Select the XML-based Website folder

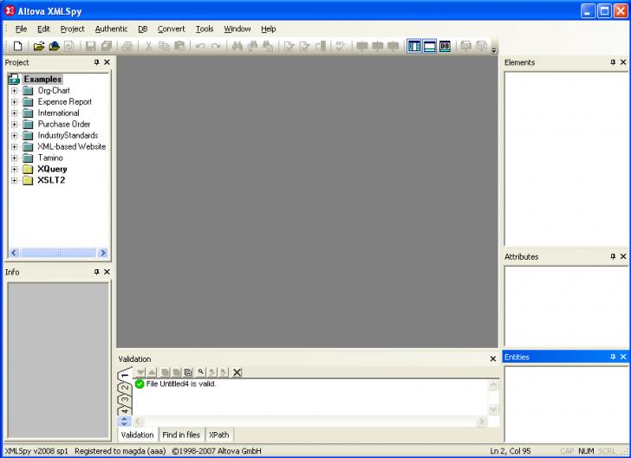click(71, 147)
